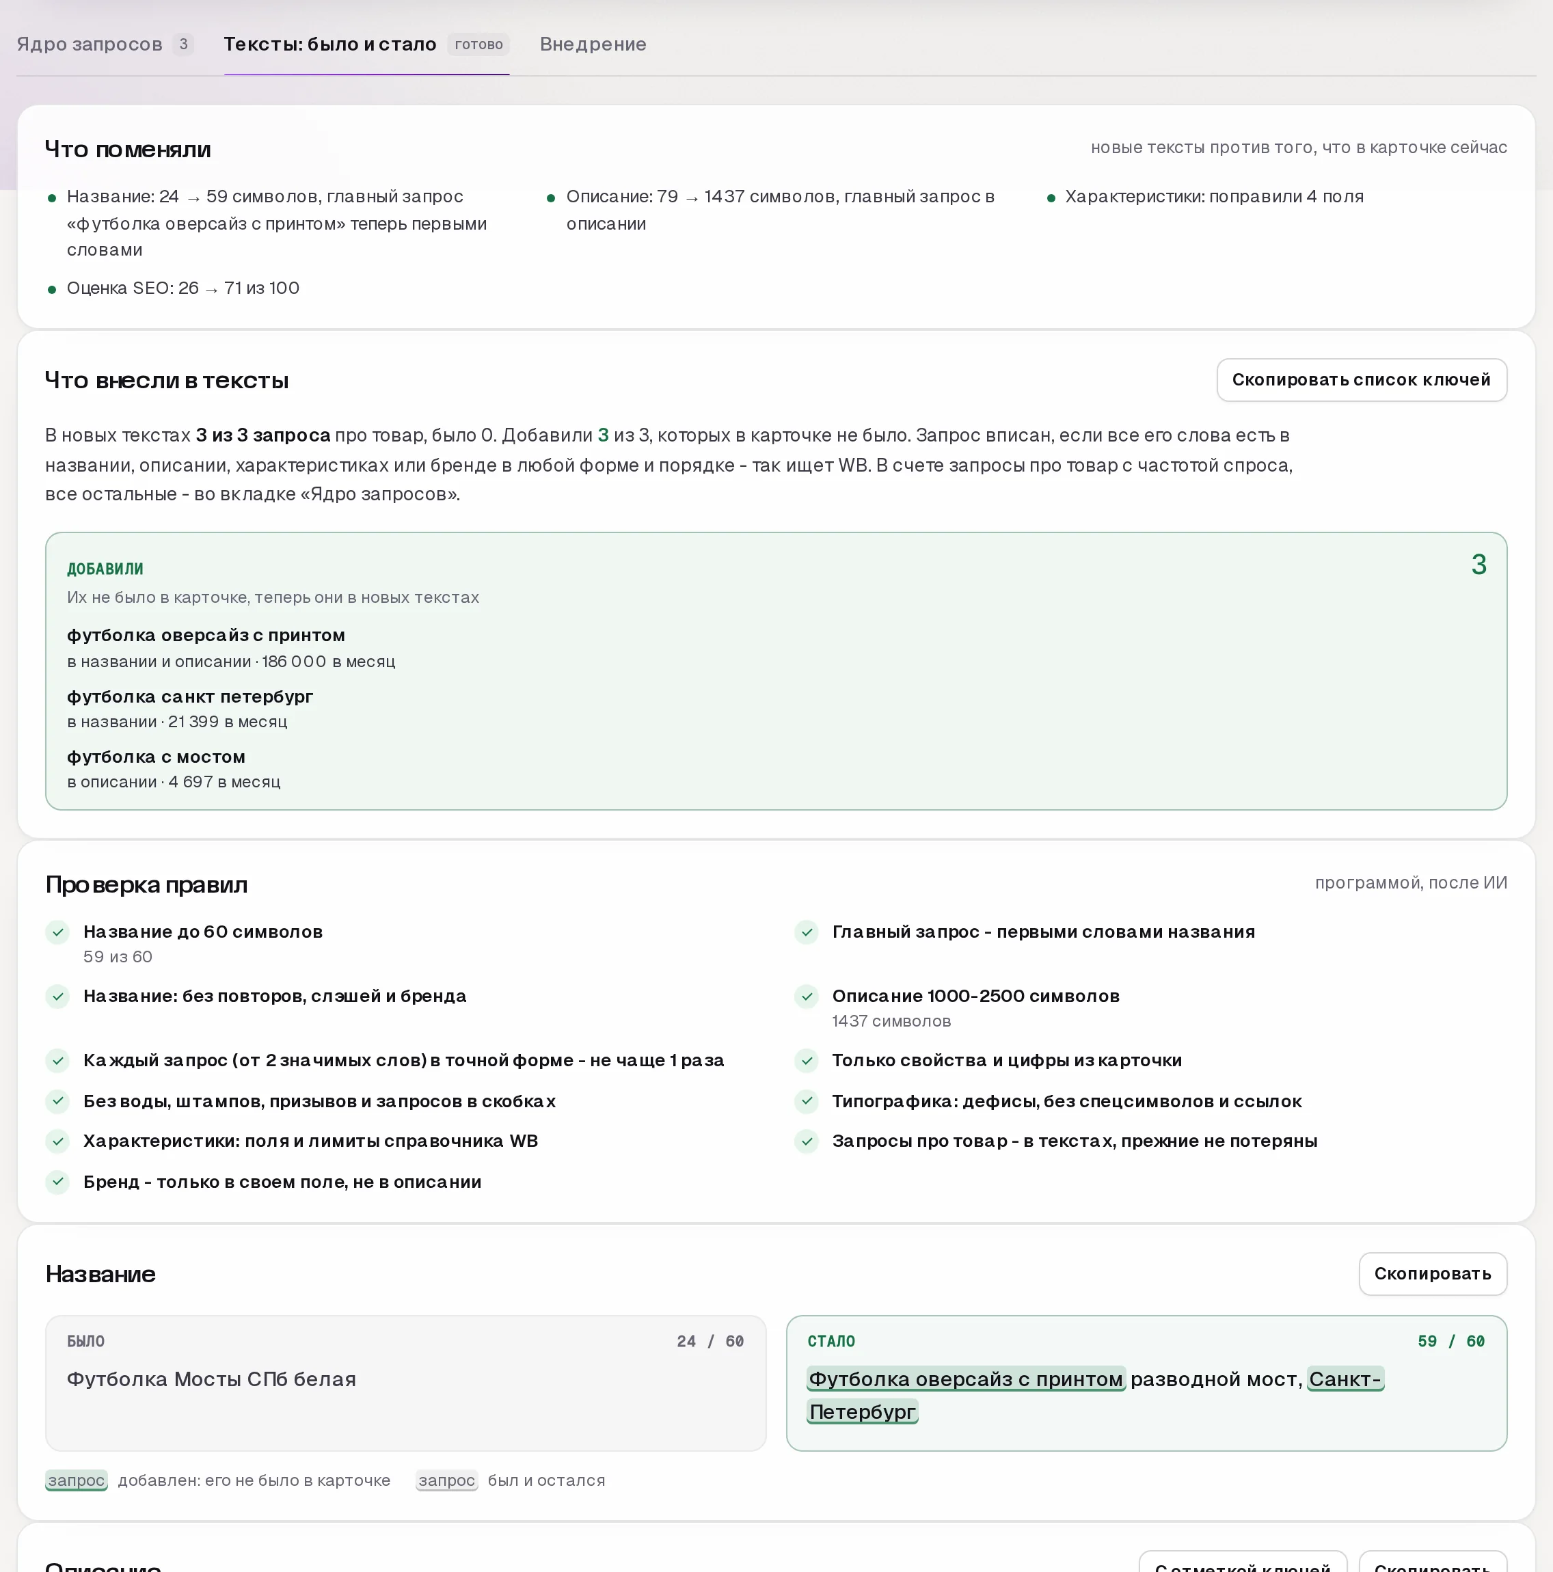Click the large 3 counter in the ДОБАВИЛИ box
The width and height of the screenshot is (1553, 1572).
tap(1479, 564)
